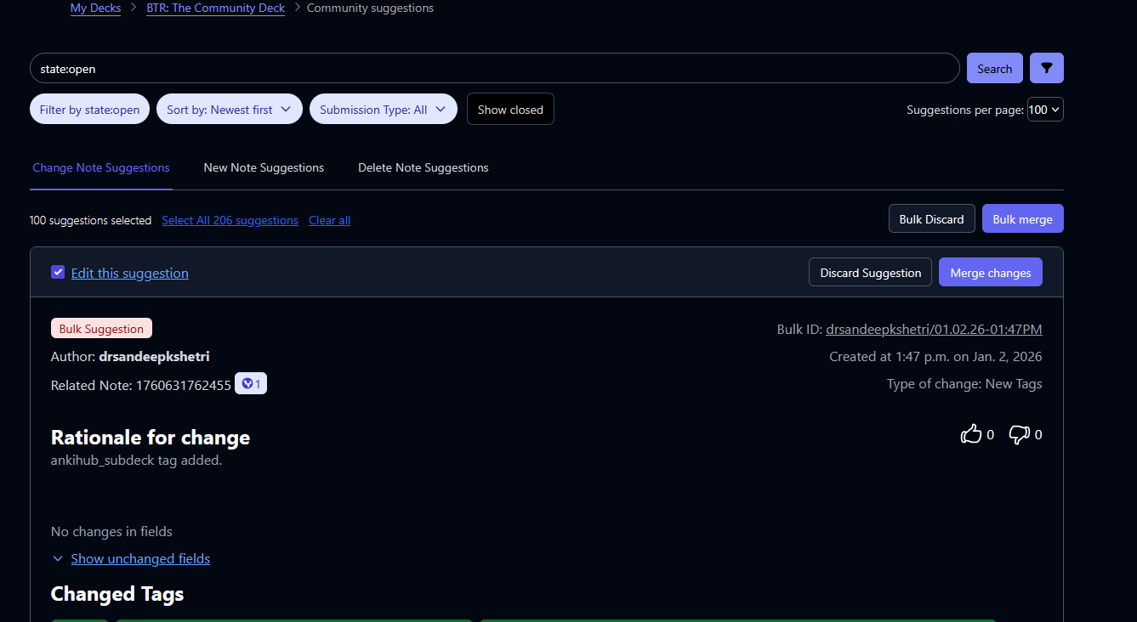Expand Show unchanged fields
This screenshot has width=1137, height=622.
click(139, 558)
